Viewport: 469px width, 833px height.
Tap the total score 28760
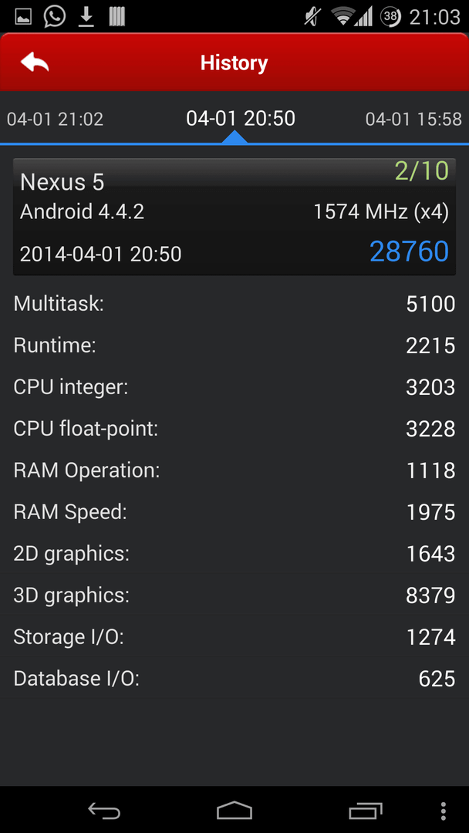(409, 251)
